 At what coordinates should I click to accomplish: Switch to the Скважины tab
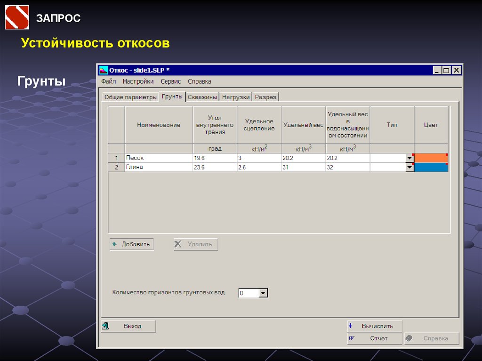pos(202,97)
